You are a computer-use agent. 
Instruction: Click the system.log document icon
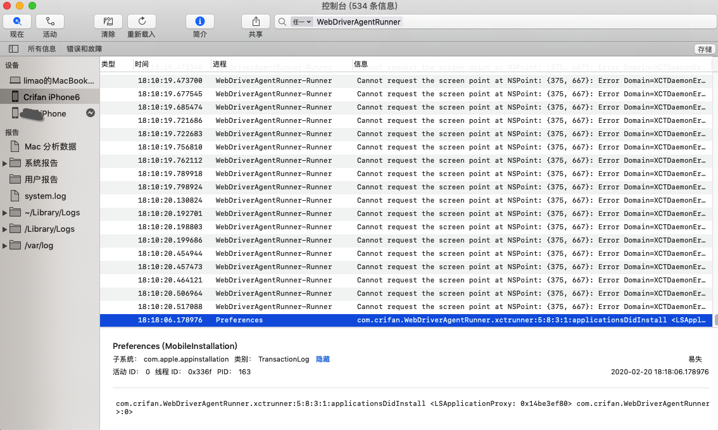(x=15, y=196)
